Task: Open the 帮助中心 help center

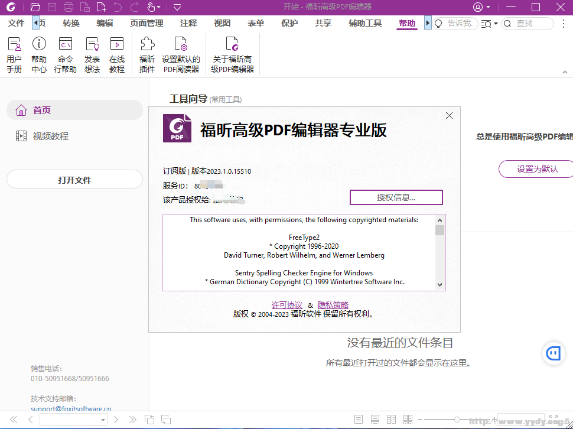Action: (x=39, y=55)
